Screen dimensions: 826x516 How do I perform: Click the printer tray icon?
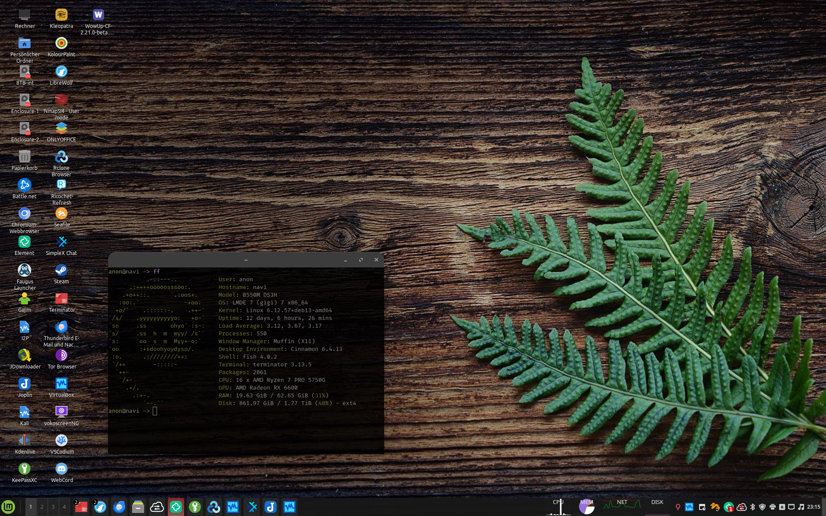click(772, 507)
